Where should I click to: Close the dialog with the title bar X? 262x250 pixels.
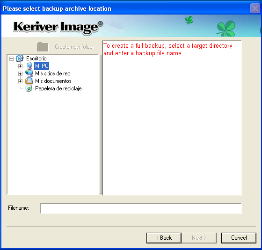click(255, 8)
